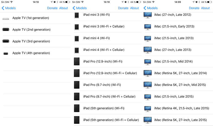213x126 pixels.
Task: Tap the 14:10 clock on the iPad screen
Action: (107, 2)
